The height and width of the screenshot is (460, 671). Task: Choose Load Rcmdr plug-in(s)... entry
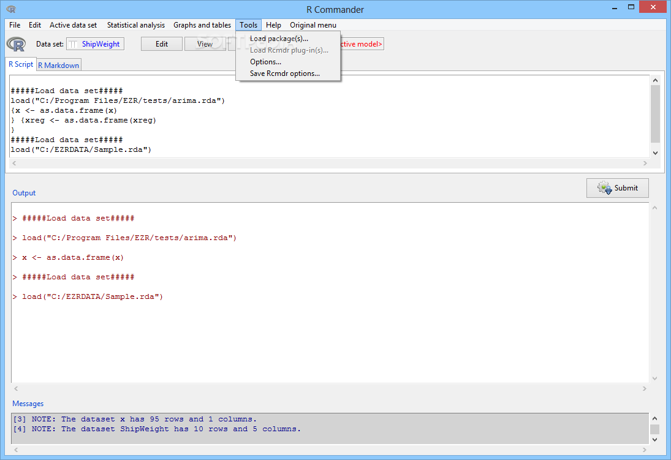tap(289, 50)
